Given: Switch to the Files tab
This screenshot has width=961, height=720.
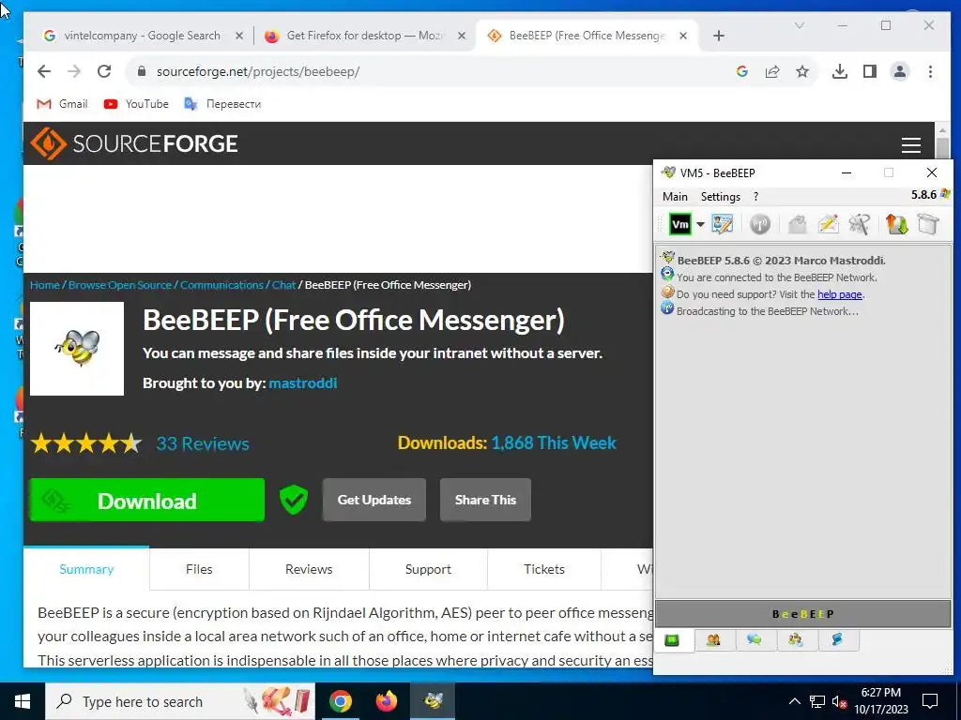Looking at the screenshot, I should click(199, 569).
